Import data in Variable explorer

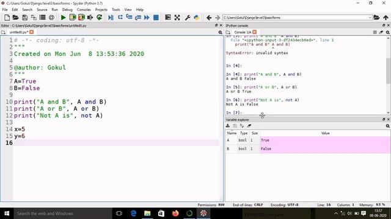(x=228, y=126)
